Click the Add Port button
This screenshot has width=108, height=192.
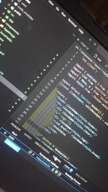click(x=12, y=145)
